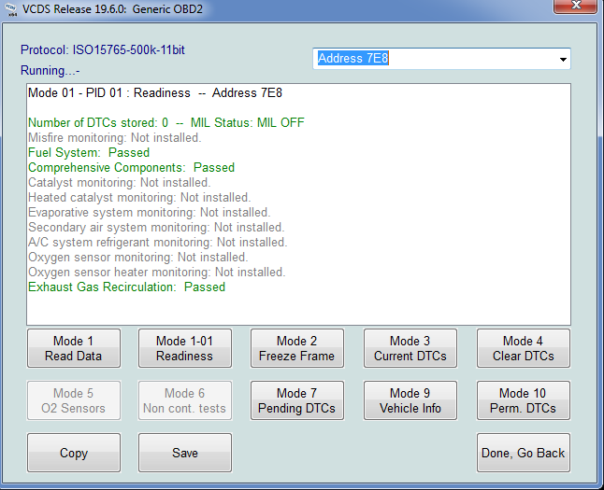
Task: Click 'Exhaust Gas Recirculation: Passed' line
Action: [126, 287]
